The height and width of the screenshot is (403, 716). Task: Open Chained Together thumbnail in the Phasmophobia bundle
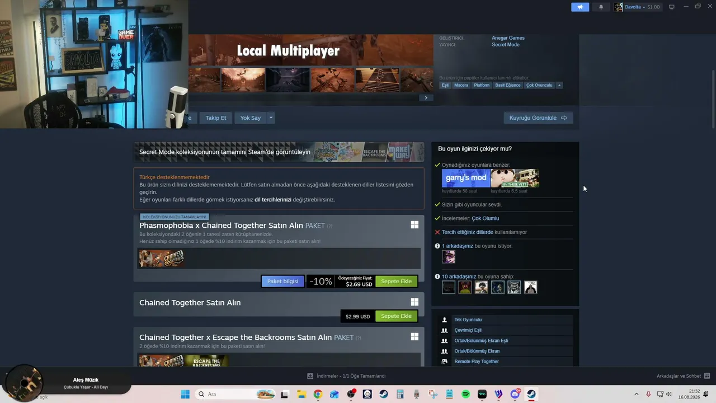162,258
